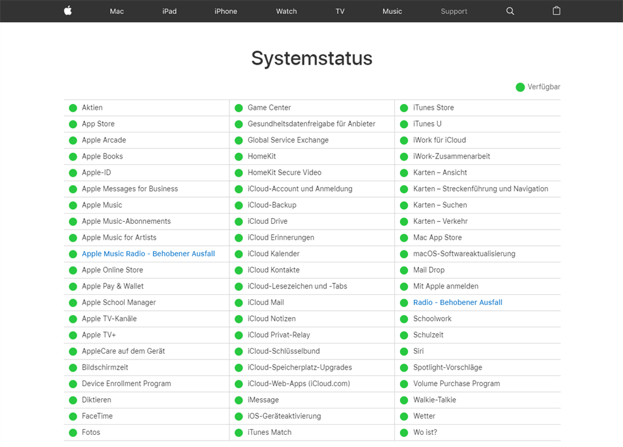Select TV in the navigation bar
This screenshot has height=447, width=623.
(x=340, y=11)
